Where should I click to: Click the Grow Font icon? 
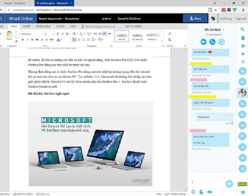(58, 34)
